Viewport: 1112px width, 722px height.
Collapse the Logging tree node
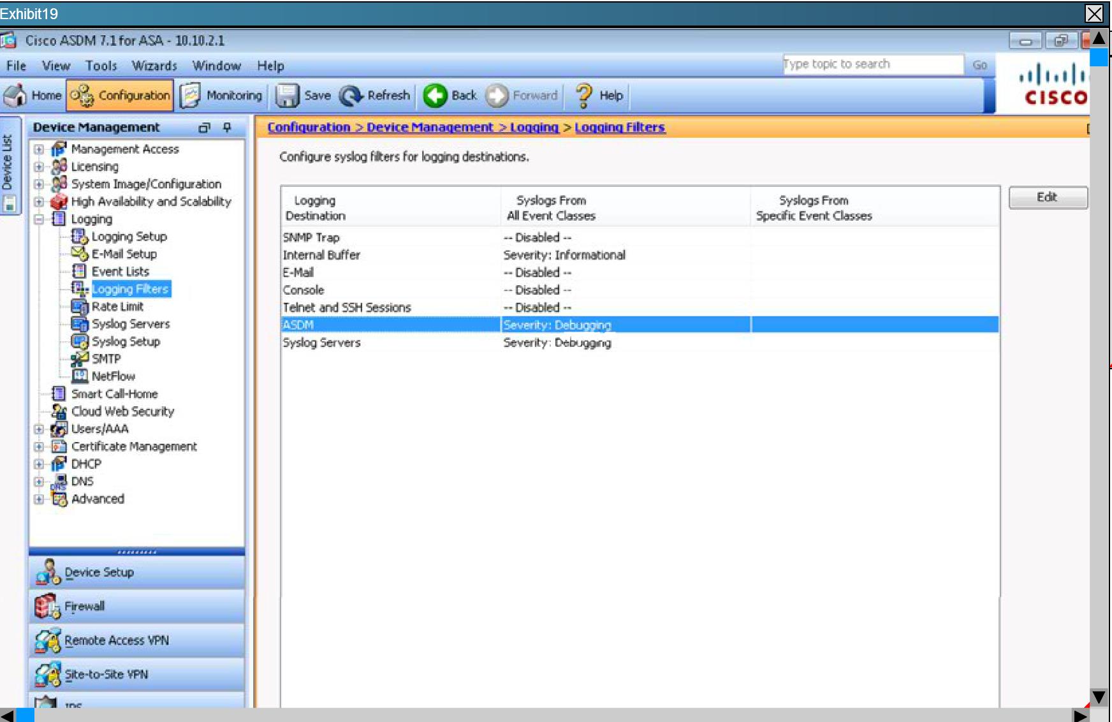pos(39,219)
